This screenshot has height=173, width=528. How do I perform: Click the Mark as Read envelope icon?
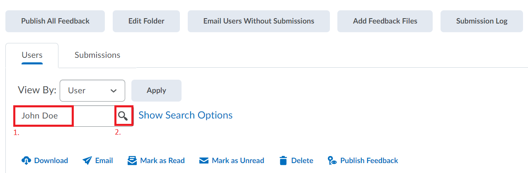coord(132,161)
